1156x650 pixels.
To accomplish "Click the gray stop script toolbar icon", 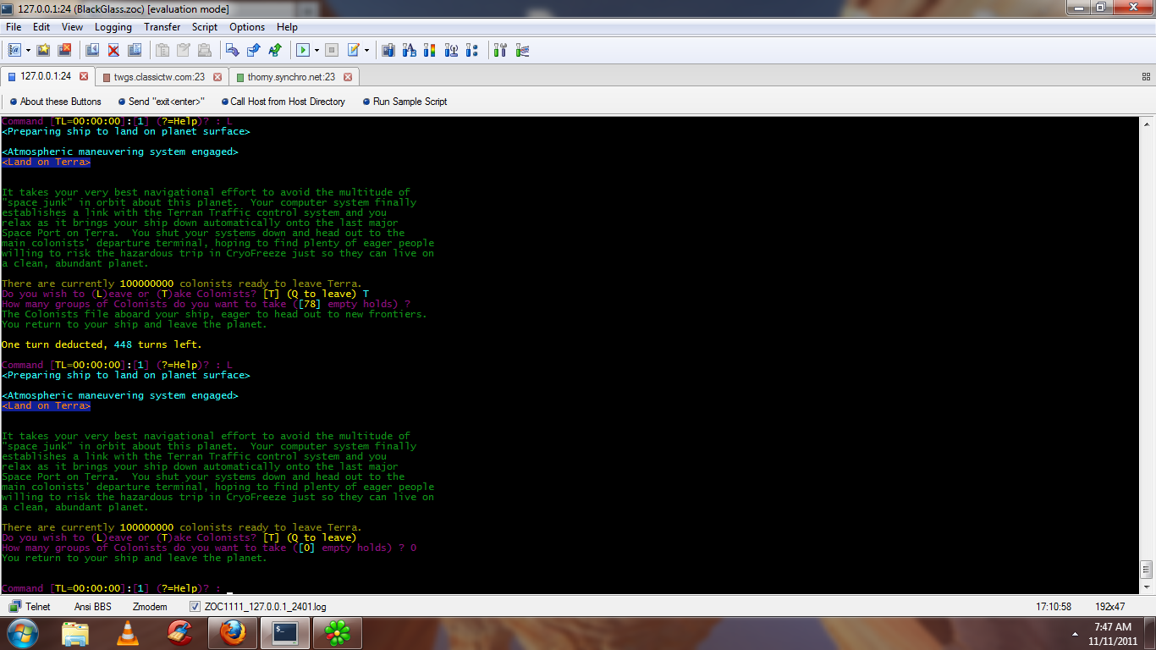I will (332, 50).
